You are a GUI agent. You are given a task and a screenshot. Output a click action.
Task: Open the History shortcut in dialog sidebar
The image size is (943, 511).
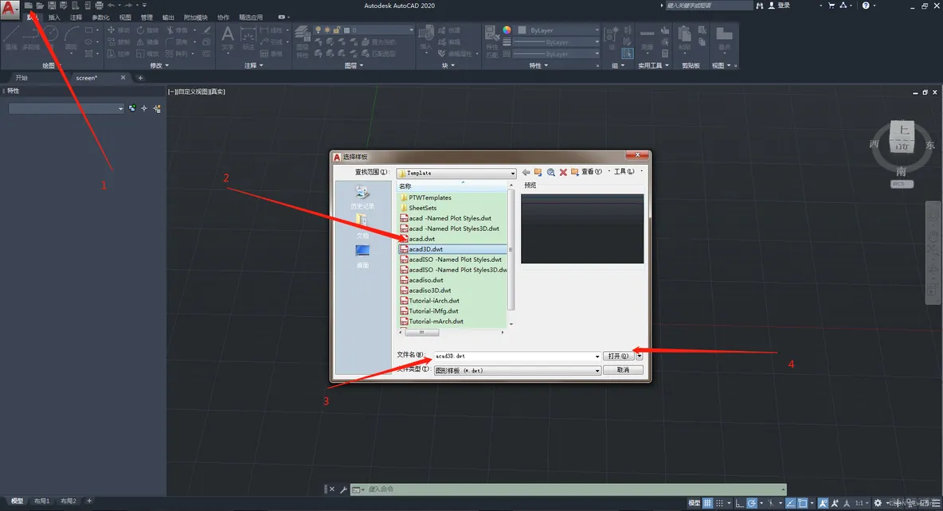tap(362, 197)
